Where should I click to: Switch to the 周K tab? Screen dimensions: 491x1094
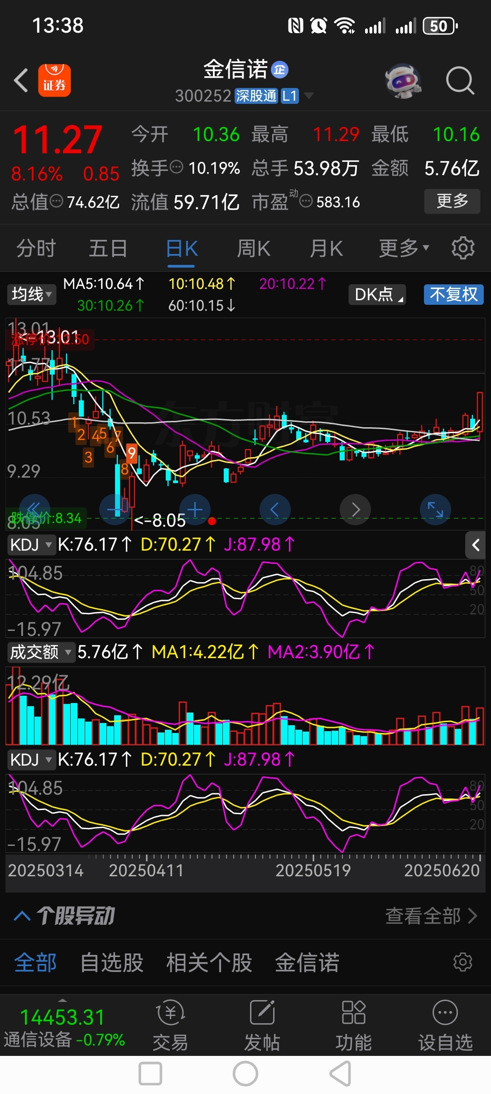click(x=254, y=248)
